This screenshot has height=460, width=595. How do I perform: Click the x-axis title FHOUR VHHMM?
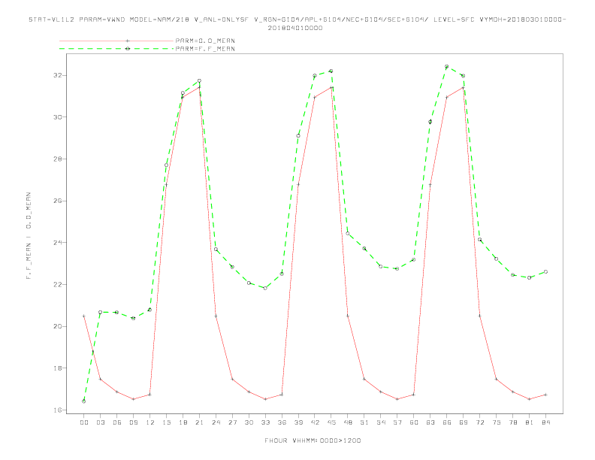(313, 440)
